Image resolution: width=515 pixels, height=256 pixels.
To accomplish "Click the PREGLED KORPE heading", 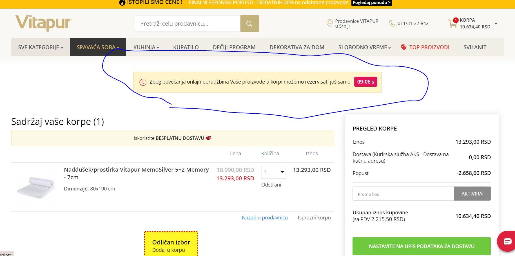I will (x=375, y=129).
